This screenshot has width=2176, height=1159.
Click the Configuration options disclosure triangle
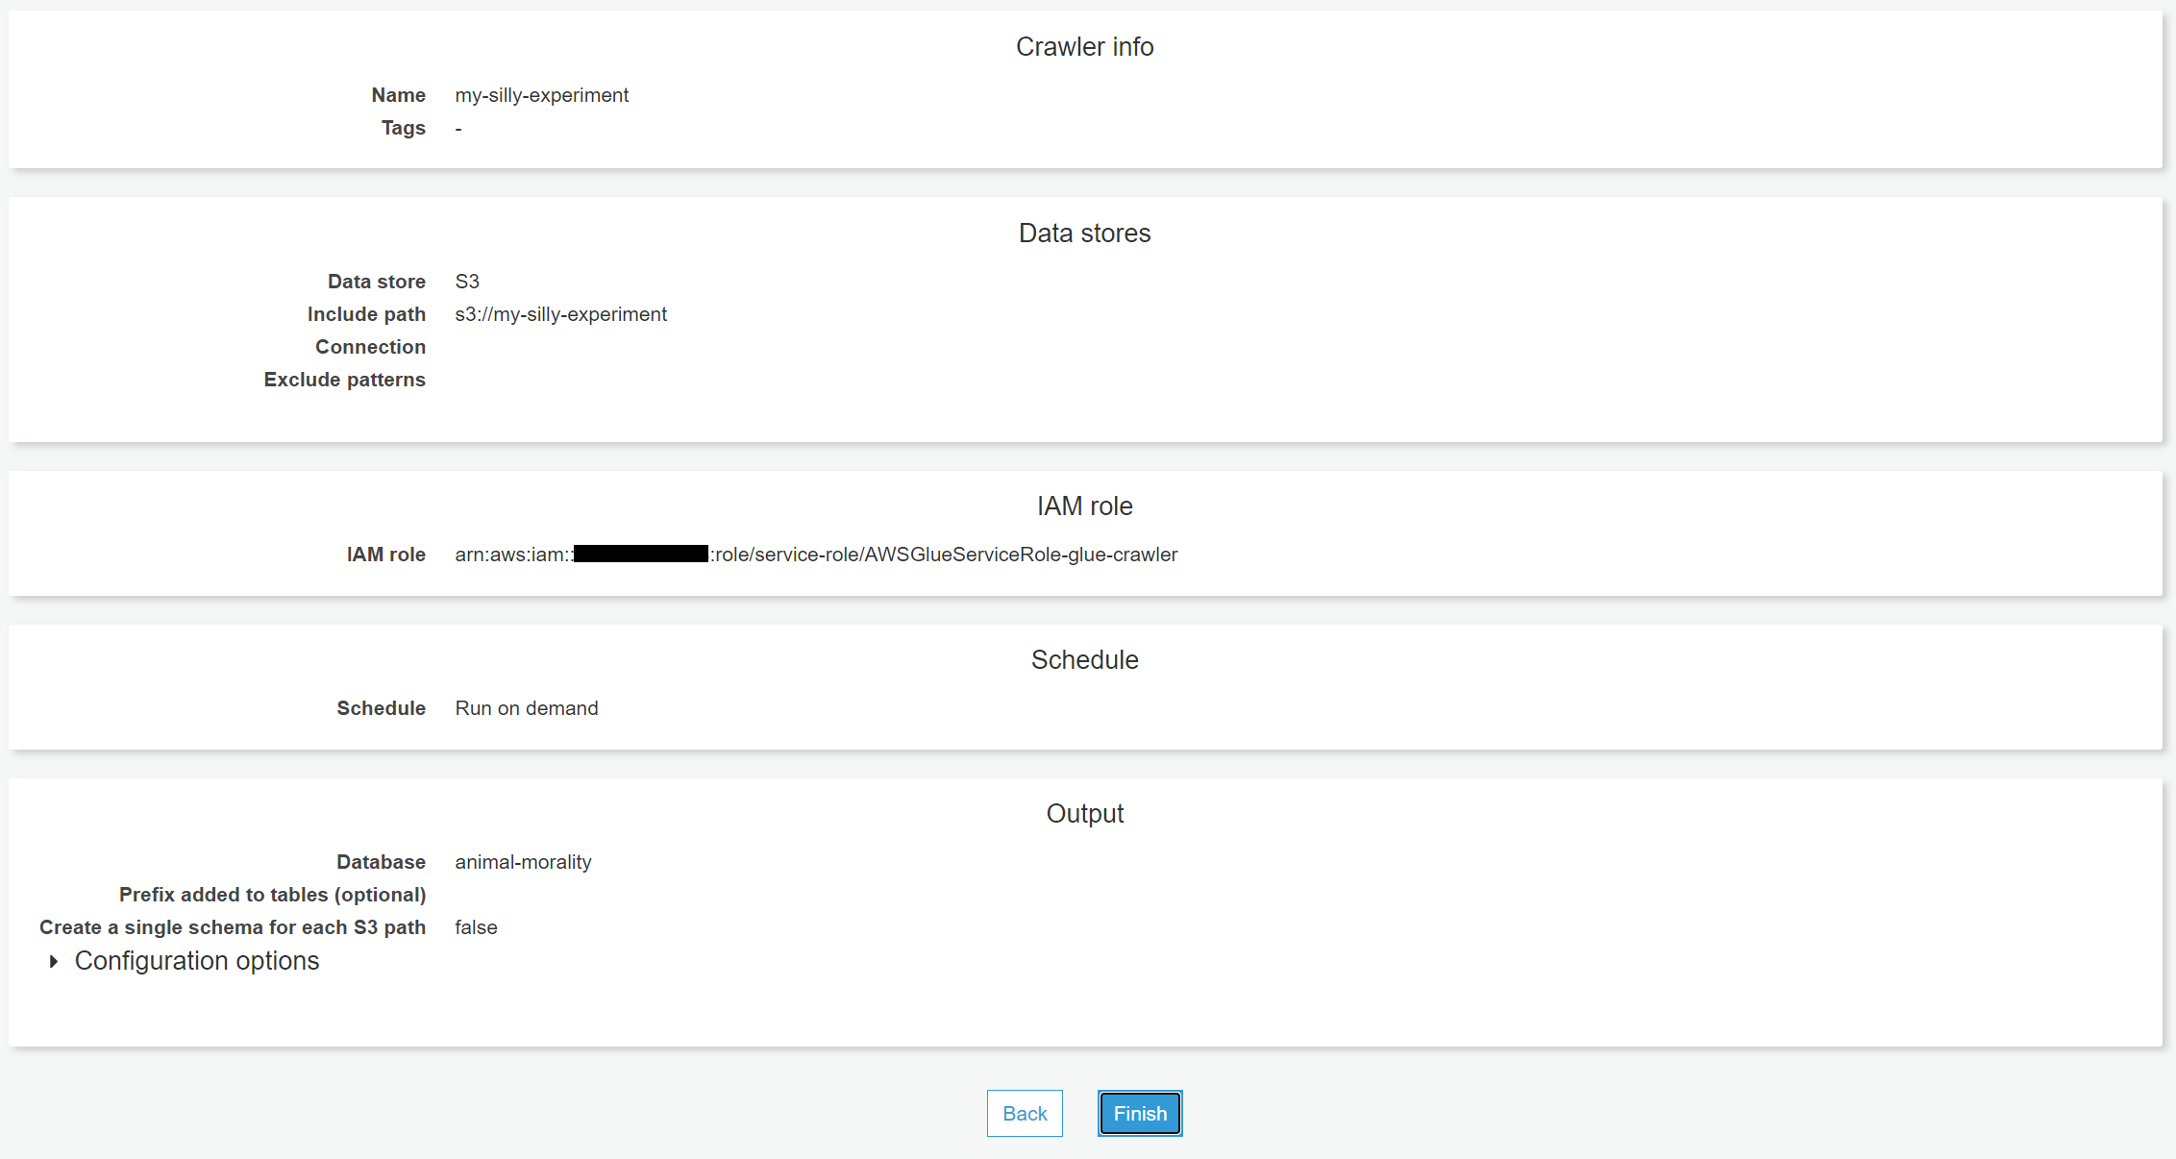(54, 961)
